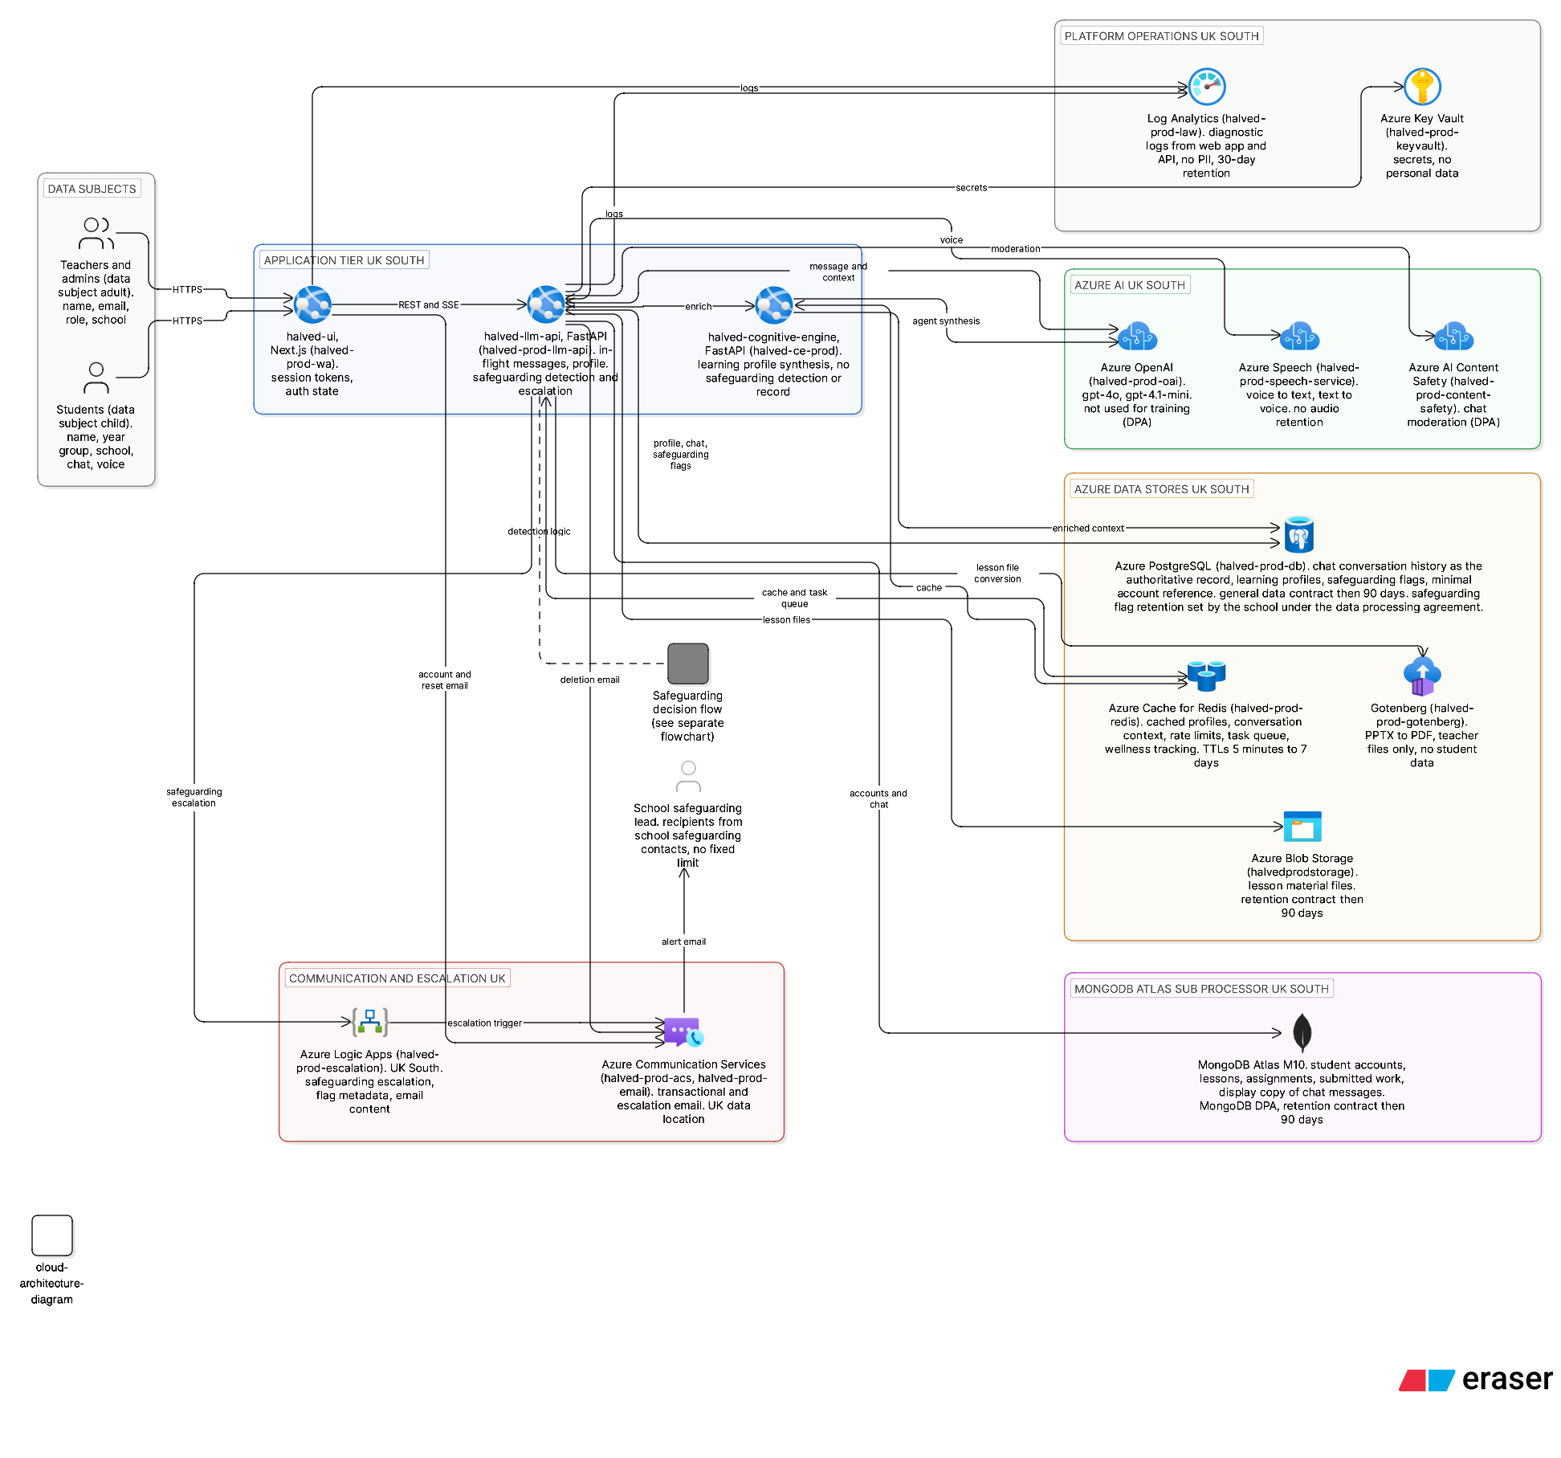Viewport: 1561px width, 1458px height.
Task: Click COMMUNICATION AND ESCALATION UK label
Action: (x=397, y=978)
